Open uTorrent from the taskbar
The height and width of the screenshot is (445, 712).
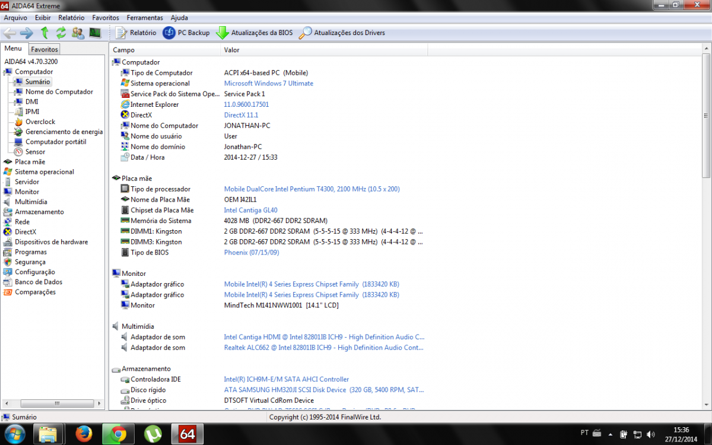(153, 434)
